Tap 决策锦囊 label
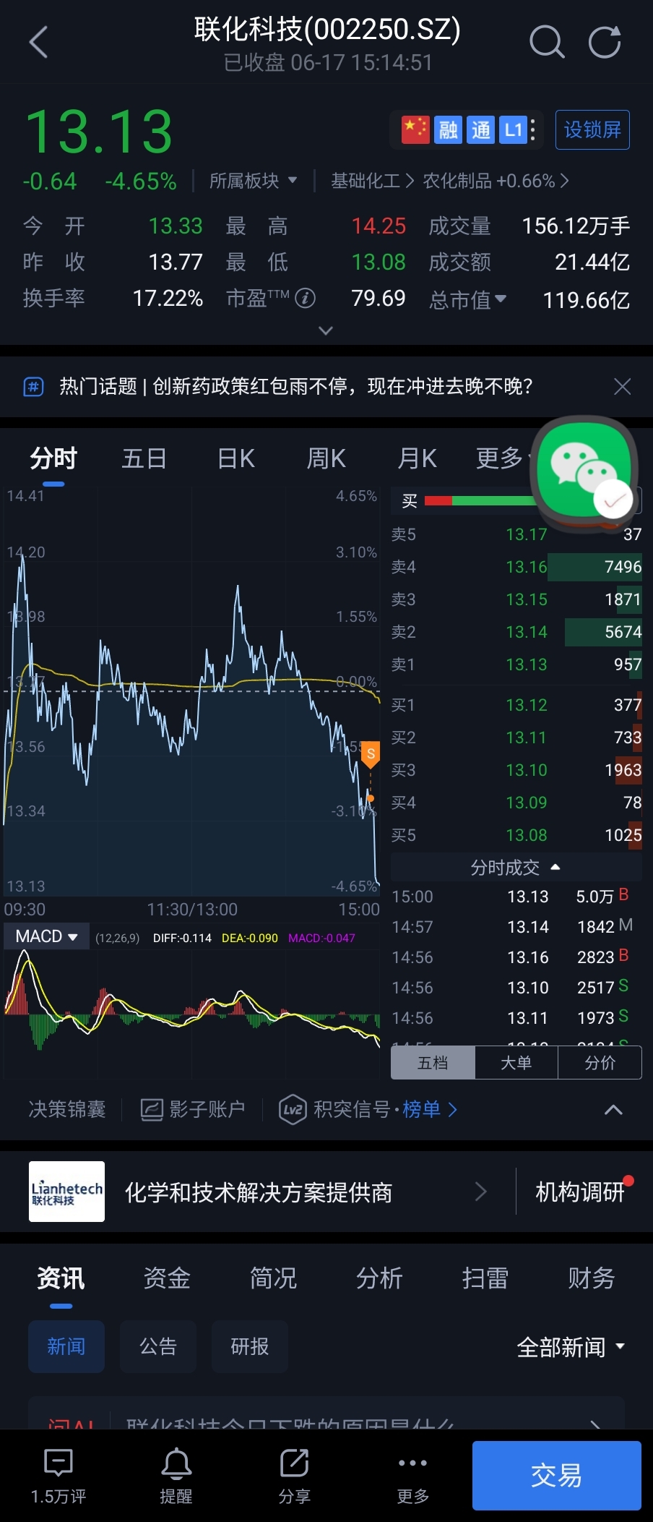Image resolution: width=653 pixels, height=1522 pixels. [67, 1109]
